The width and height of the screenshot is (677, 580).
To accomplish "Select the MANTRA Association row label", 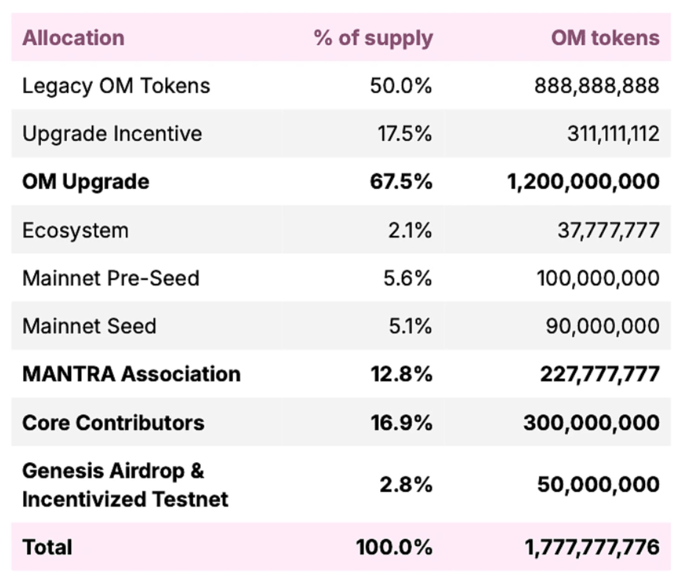I will (131, 374).
